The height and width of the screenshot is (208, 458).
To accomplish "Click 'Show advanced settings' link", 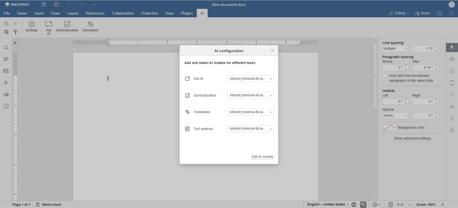I will pos(412,138).
